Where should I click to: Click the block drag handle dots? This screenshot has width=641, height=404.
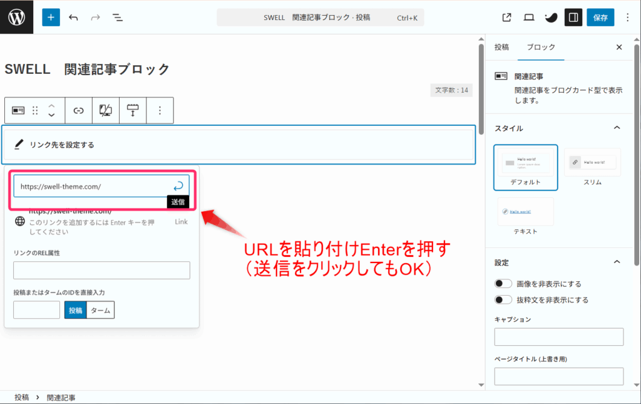pyautogui.click(x=35, y=110)
